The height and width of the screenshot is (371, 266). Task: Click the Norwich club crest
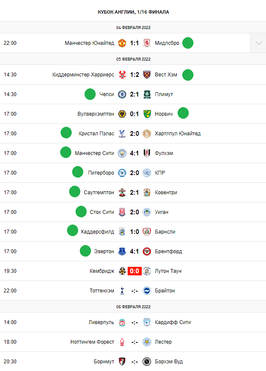coord(147,114)
